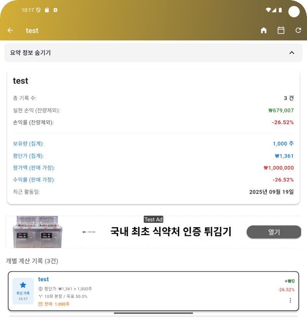307x319 pixels.
Task: Open the test record title link
Action: coord(43,279)
